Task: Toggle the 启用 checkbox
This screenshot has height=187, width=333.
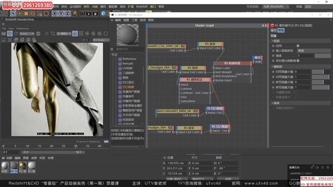Action: (x=298, y=46)
